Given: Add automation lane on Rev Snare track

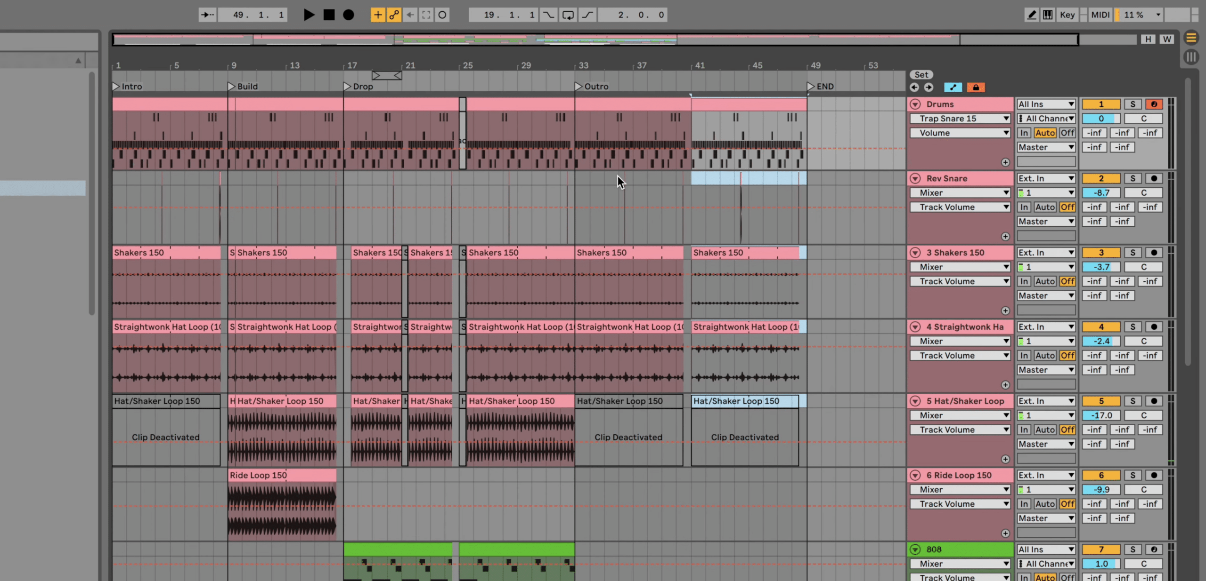Looking at the screenshot, I should click(1005, 236).
